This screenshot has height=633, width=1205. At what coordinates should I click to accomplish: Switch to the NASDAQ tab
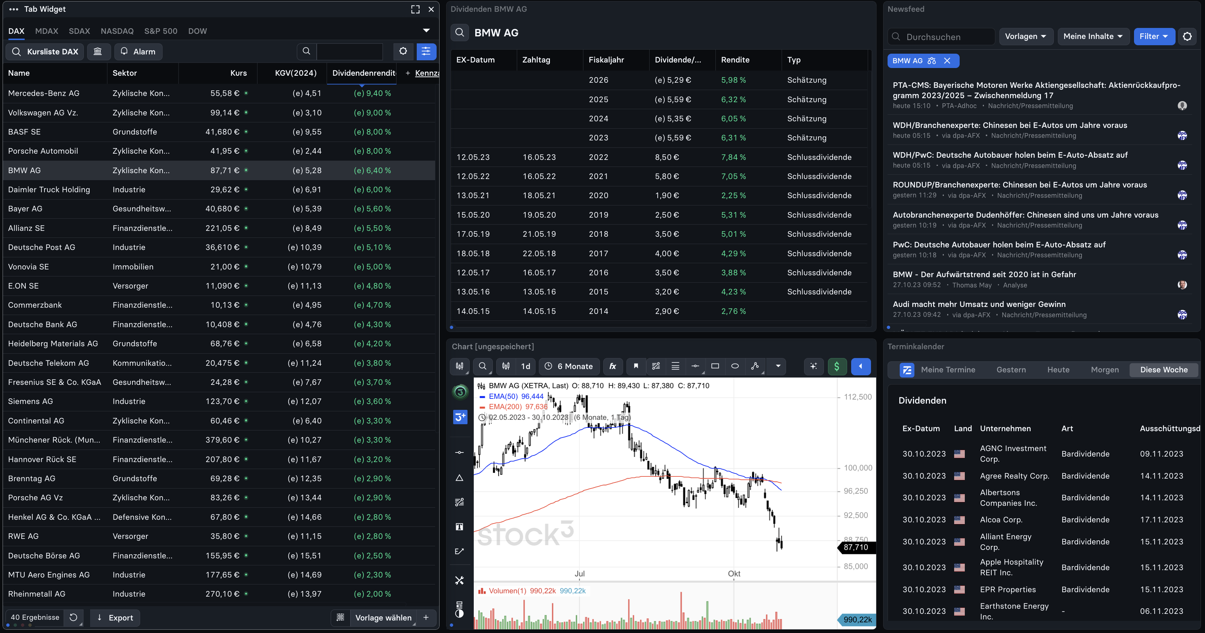[117, 31]
